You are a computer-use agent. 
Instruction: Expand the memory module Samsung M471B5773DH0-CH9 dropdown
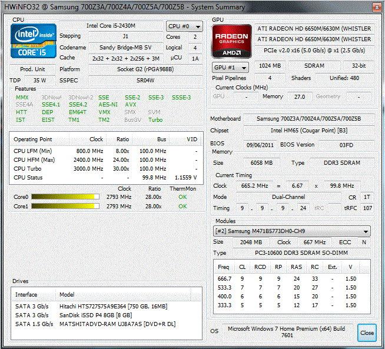click(292, 231)
